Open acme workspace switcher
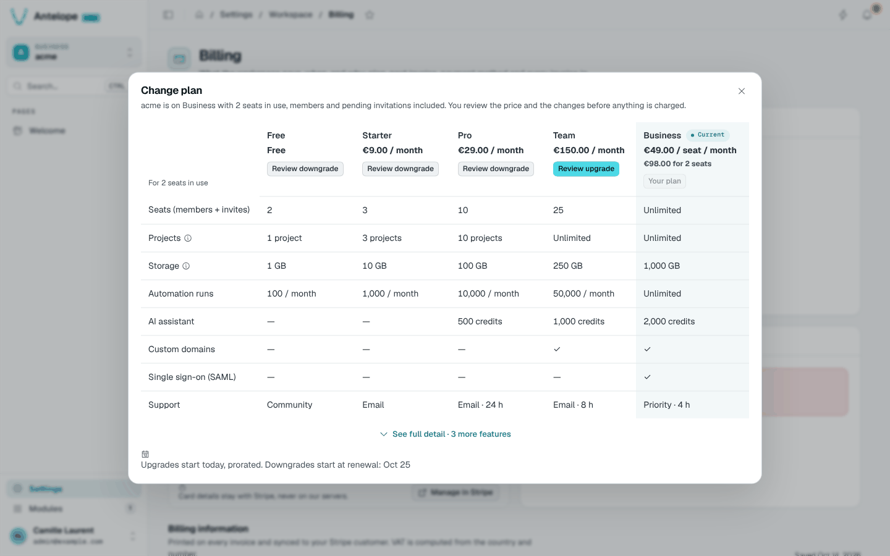The height and width of the screenshot is (556, 890). tap(74, 52)
